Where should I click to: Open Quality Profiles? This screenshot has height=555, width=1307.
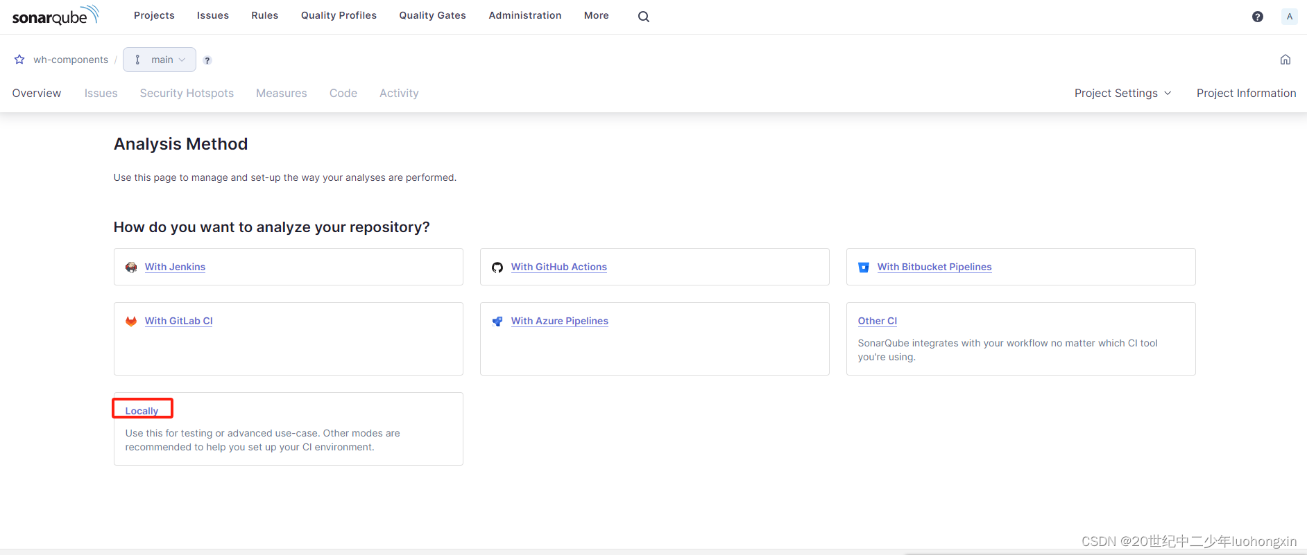pyautogui.click(x=339, y=15)
